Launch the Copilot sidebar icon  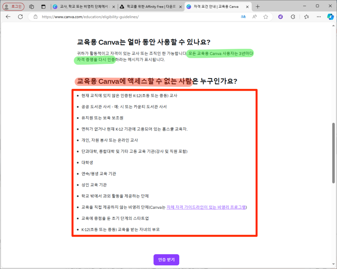(x=330, y=17)
